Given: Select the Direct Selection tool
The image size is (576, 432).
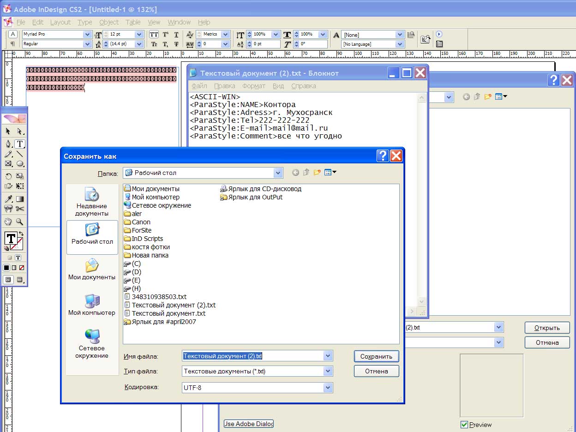Looking at the screenshot, I should pyautogui.click(x=20, y=132).
